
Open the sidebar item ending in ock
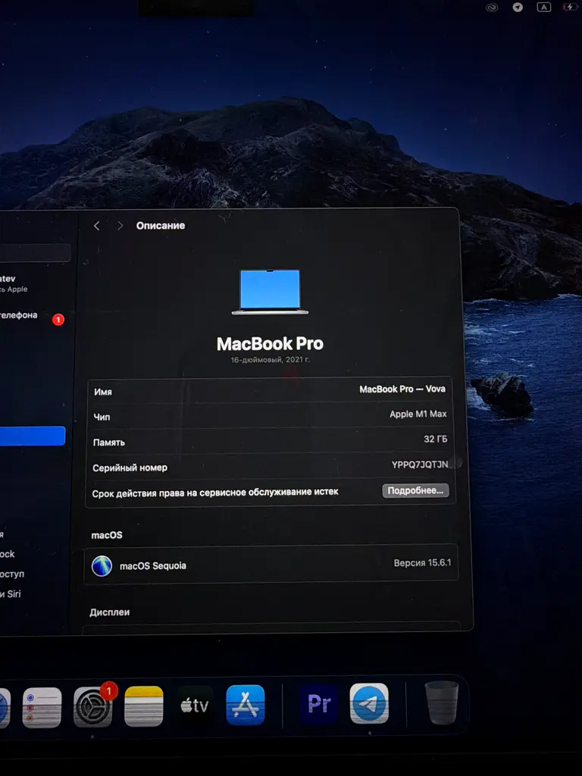click(x=8, y=554)
